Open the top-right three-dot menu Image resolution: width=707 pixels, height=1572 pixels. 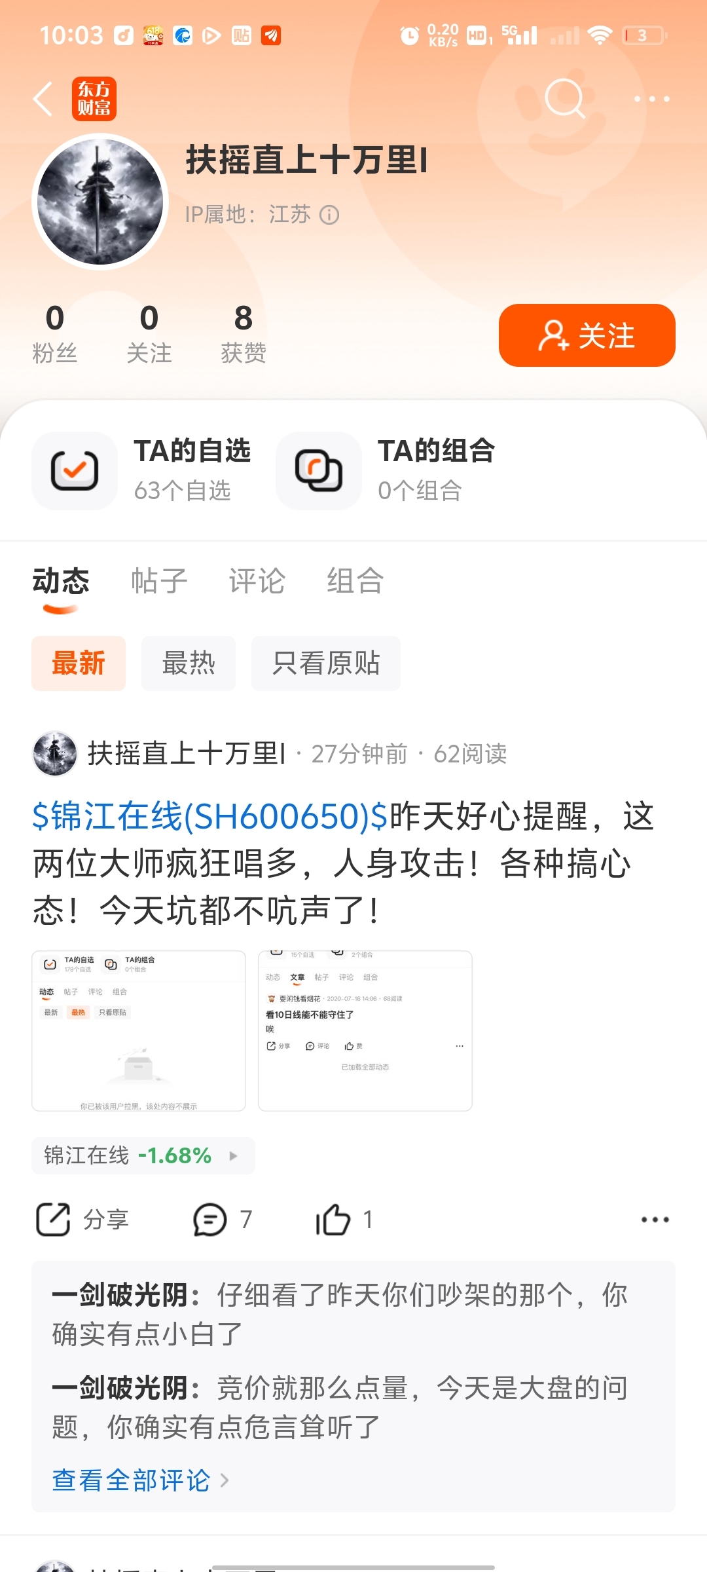pos(652,99)
